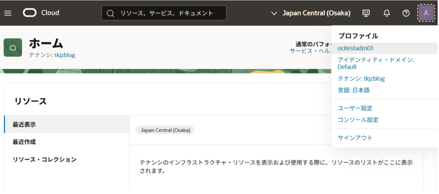Click the search magnifier icon
Image resolution: width=439 pixels, height=194 pixels.
pos(110,13)
